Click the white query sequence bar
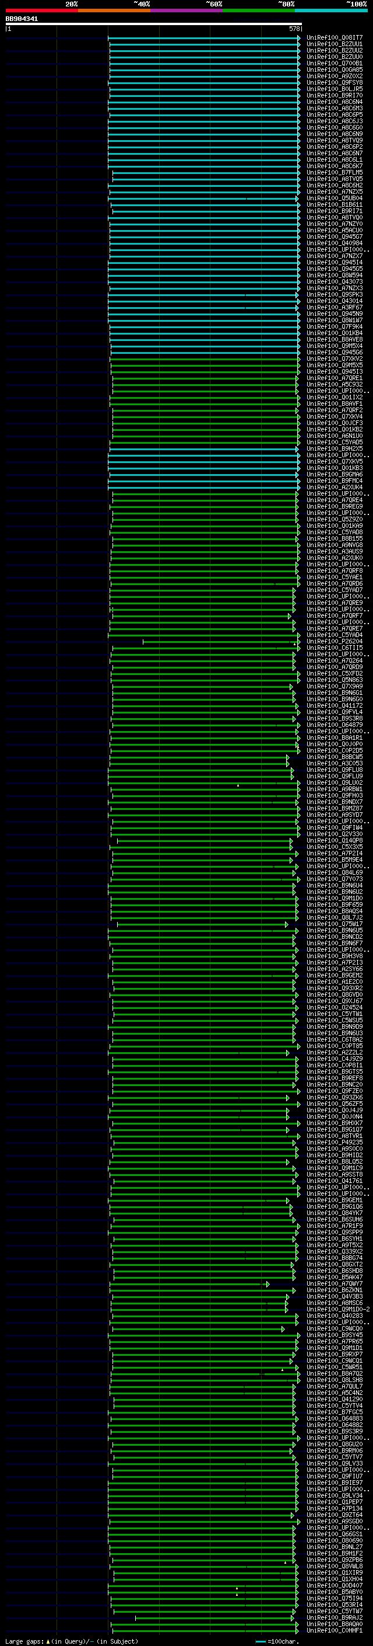Screen dimensions: 373x1646 154,25
